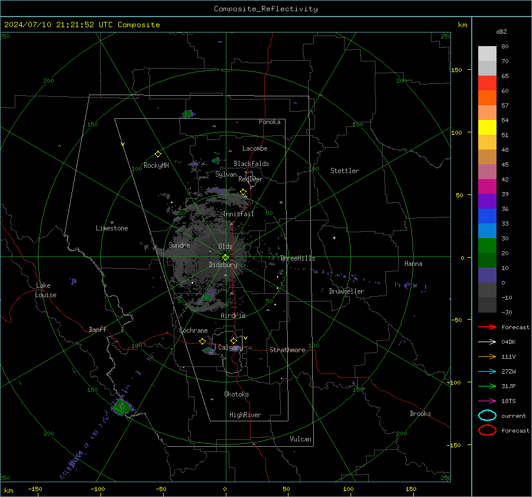Viewport: 532px width, 497px height.
Task: Click the yellow diamond marker below Cochrane
Action: [203, 341]
